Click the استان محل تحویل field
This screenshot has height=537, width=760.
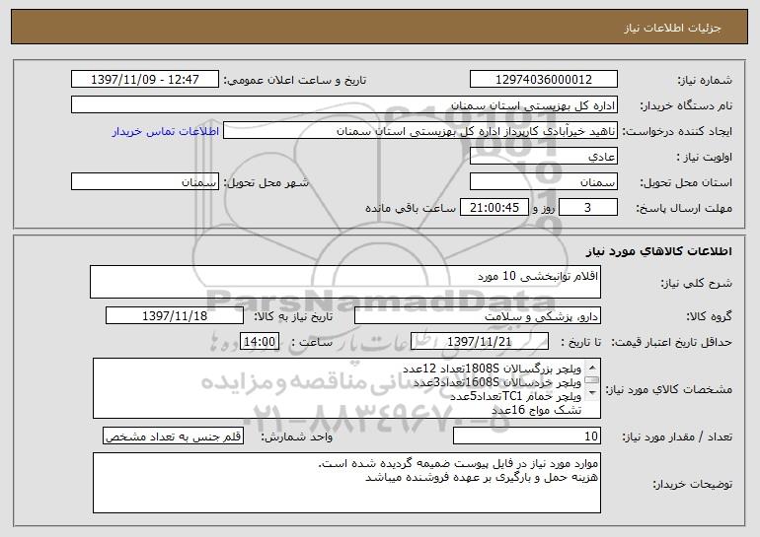click(543, 181)
